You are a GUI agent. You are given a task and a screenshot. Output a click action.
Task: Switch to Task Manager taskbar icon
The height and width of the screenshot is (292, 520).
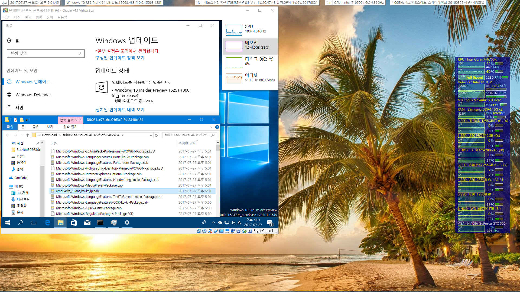pos(113,223)
